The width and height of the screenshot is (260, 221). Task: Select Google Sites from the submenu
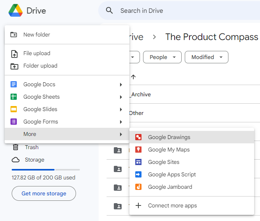pos(192,162)
